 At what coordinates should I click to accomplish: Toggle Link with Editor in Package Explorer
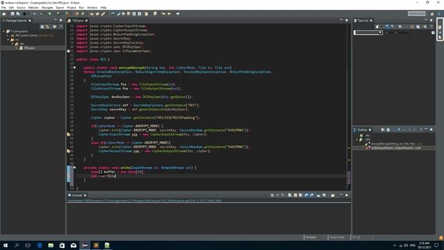coord(47,26)
